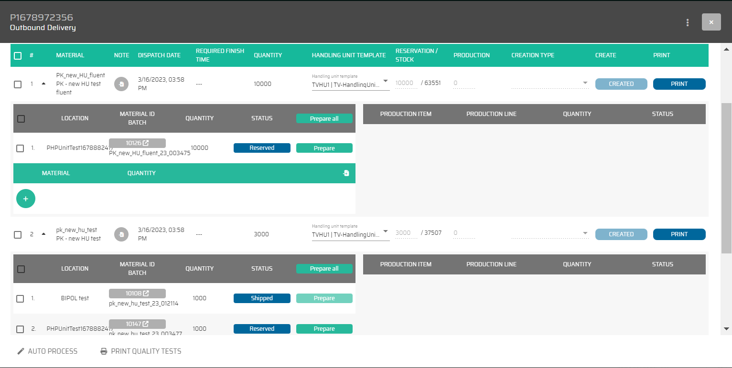Screen dimensions: 732x368
Task: Click the green round add material button
Action: coord(26,199)
